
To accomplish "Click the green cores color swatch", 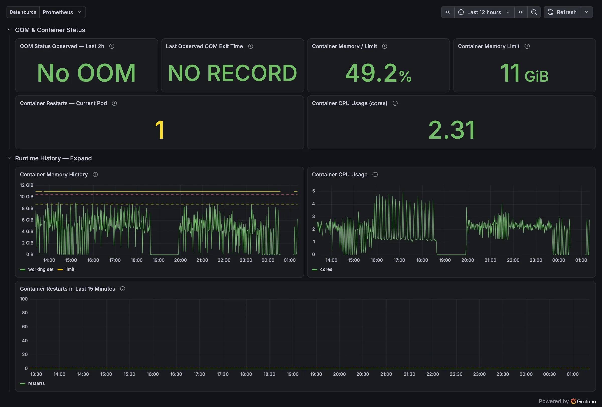I will coord(315,270).
